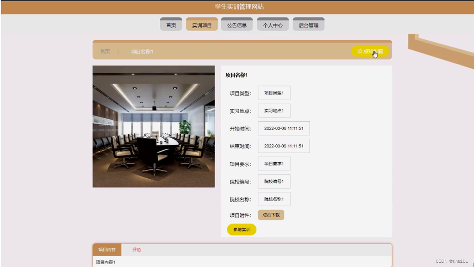The width and height of the screenshot is (474, 267).
Task: Click the 参与实训 participate button
Action: coord(241,230)
